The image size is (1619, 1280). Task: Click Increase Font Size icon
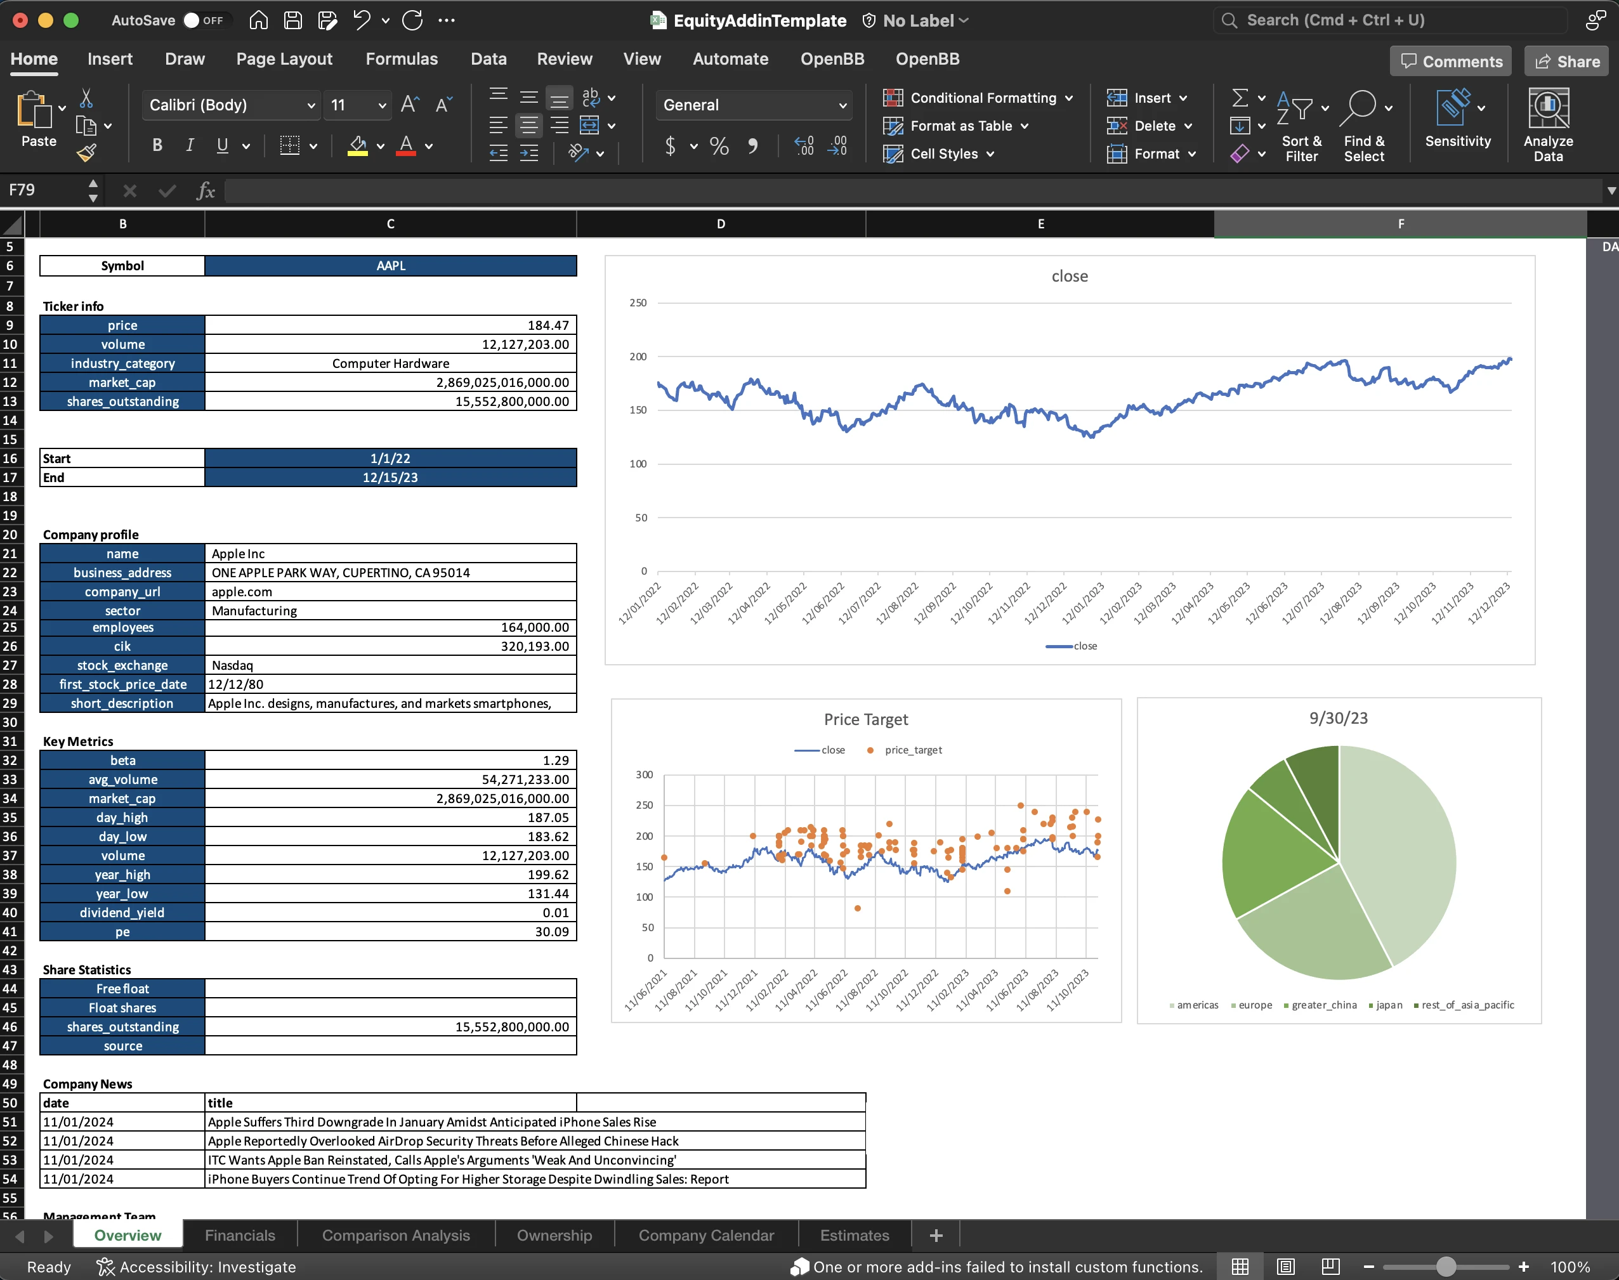409,104
